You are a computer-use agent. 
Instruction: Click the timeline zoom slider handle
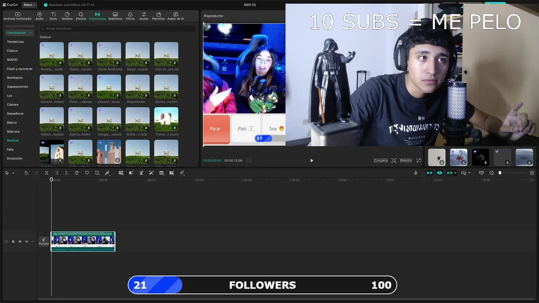pos(500,173)
